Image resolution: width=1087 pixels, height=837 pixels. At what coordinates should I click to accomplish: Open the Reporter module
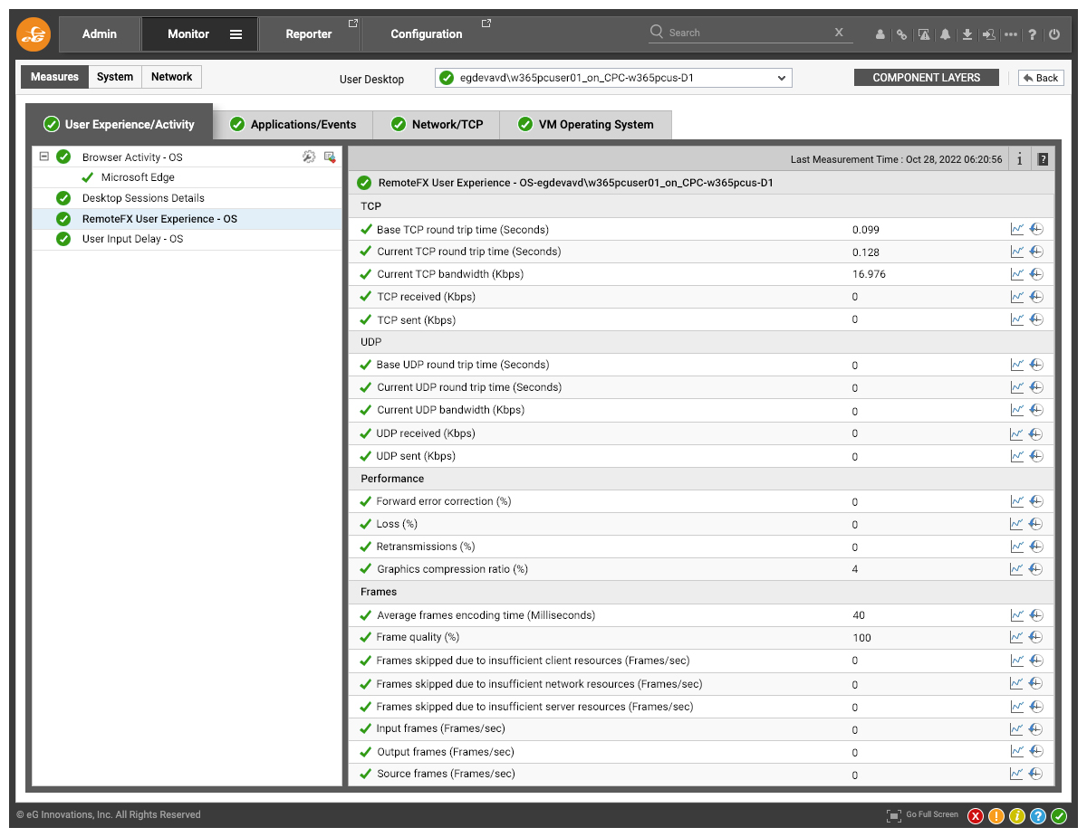[x=309, y=34]
